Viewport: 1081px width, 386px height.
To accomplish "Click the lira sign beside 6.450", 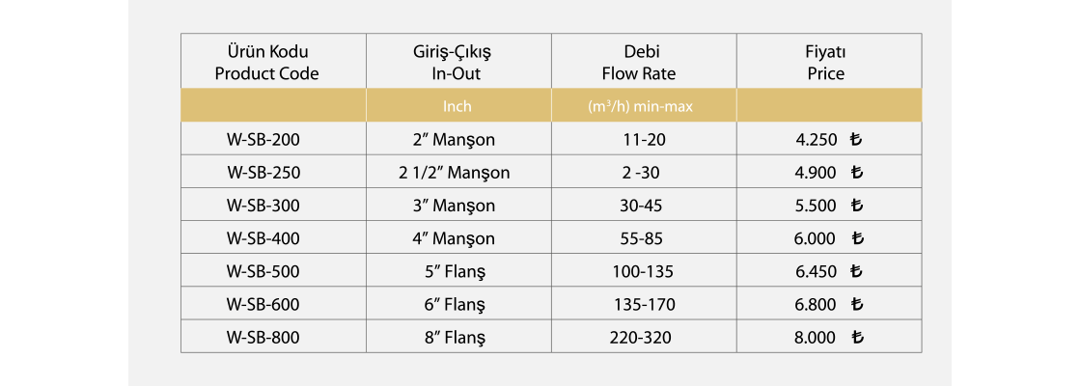I will [x=856, y=272].
